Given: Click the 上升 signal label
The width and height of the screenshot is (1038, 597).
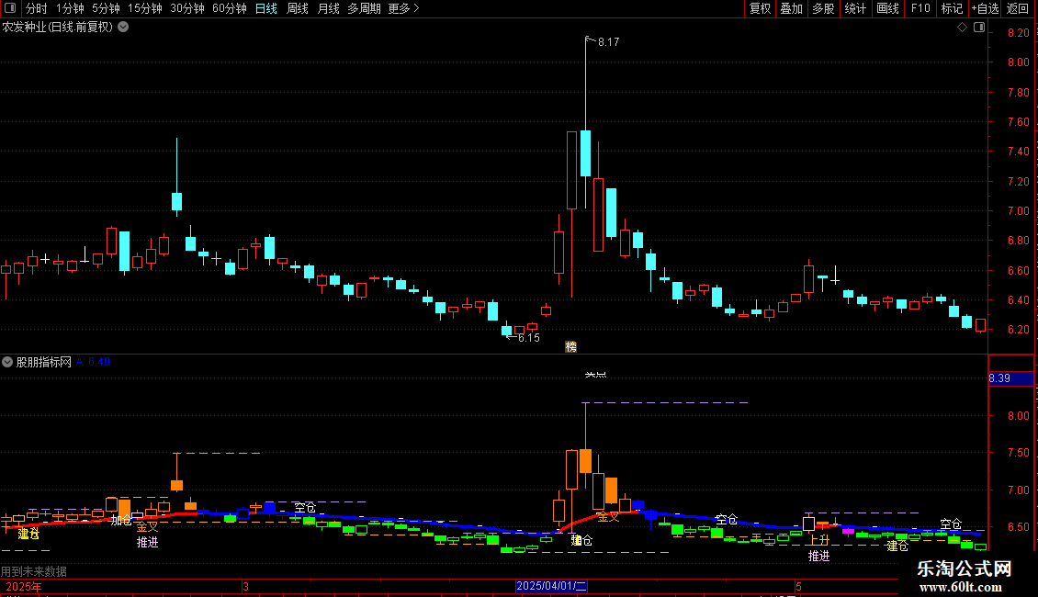Looking at the screenshot, I should pos(818,540).
